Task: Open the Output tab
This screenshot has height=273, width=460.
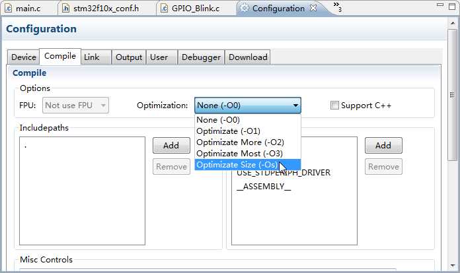Action: point(129,57)
